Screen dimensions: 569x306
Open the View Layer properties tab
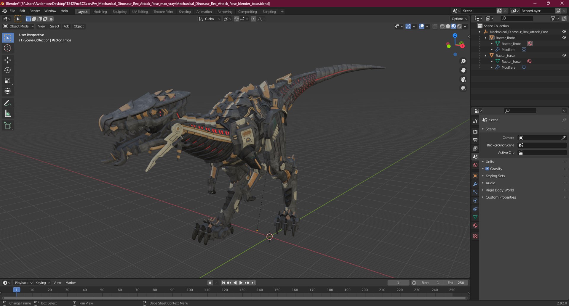pos(475,148)
